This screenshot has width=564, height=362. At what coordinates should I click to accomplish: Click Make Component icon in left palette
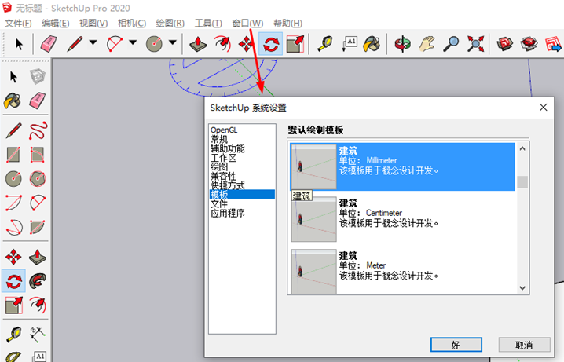[x=38, y=77]
